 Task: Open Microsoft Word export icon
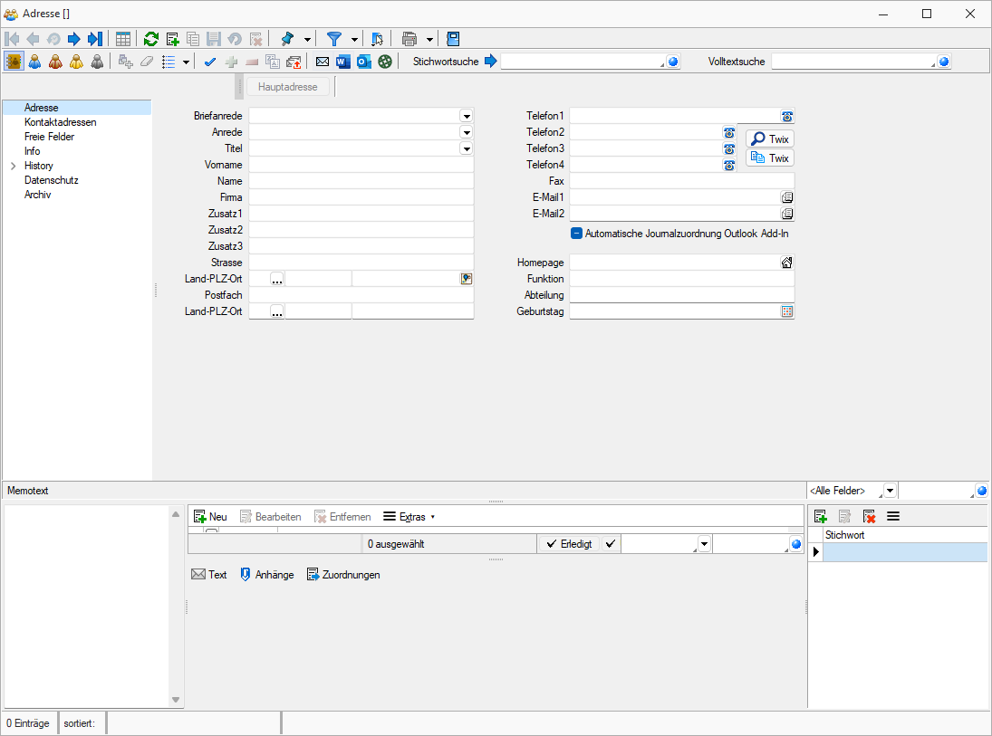343,62
